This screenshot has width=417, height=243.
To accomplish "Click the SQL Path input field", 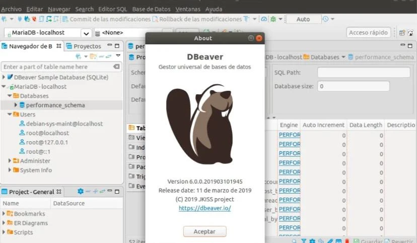I will click(364, 73).
